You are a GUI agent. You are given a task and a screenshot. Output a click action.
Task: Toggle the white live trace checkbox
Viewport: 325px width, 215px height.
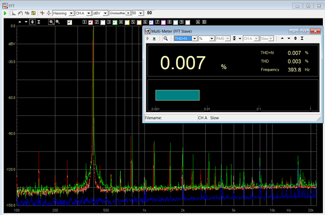(x=70, y=22)
